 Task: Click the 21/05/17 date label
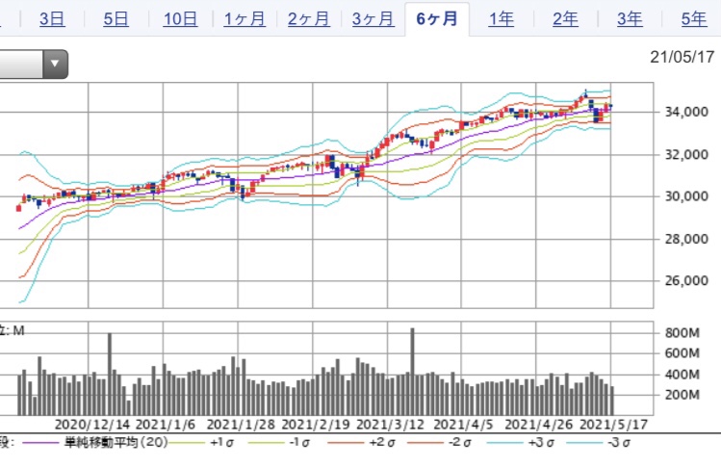(x=682, y=57)
